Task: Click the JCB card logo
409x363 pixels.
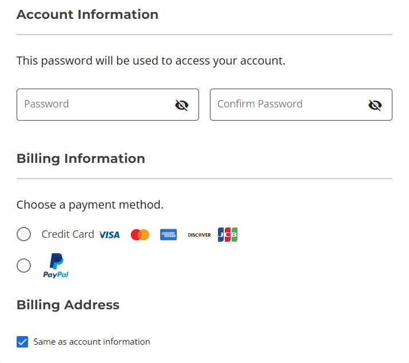Action: (228, 234)
